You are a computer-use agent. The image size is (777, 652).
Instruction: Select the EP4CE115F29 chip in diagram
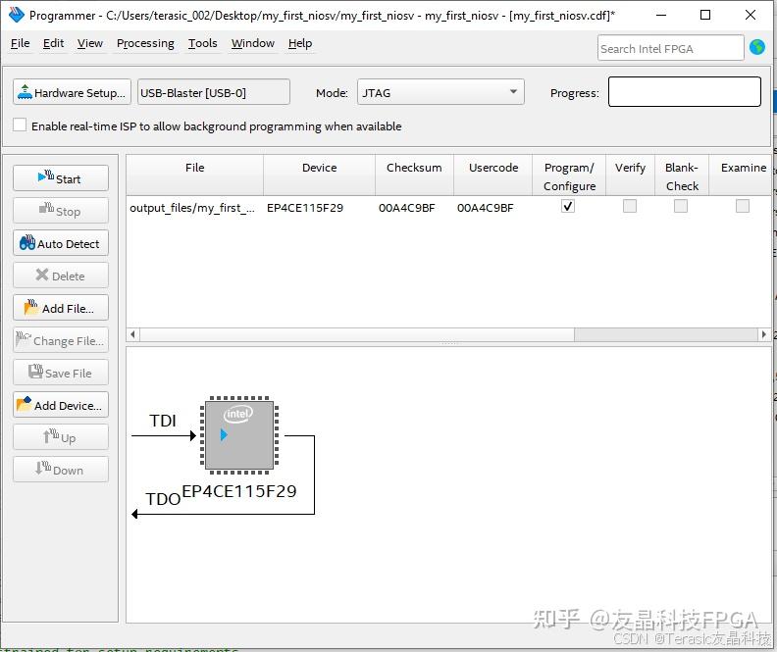tap(238, 435)
